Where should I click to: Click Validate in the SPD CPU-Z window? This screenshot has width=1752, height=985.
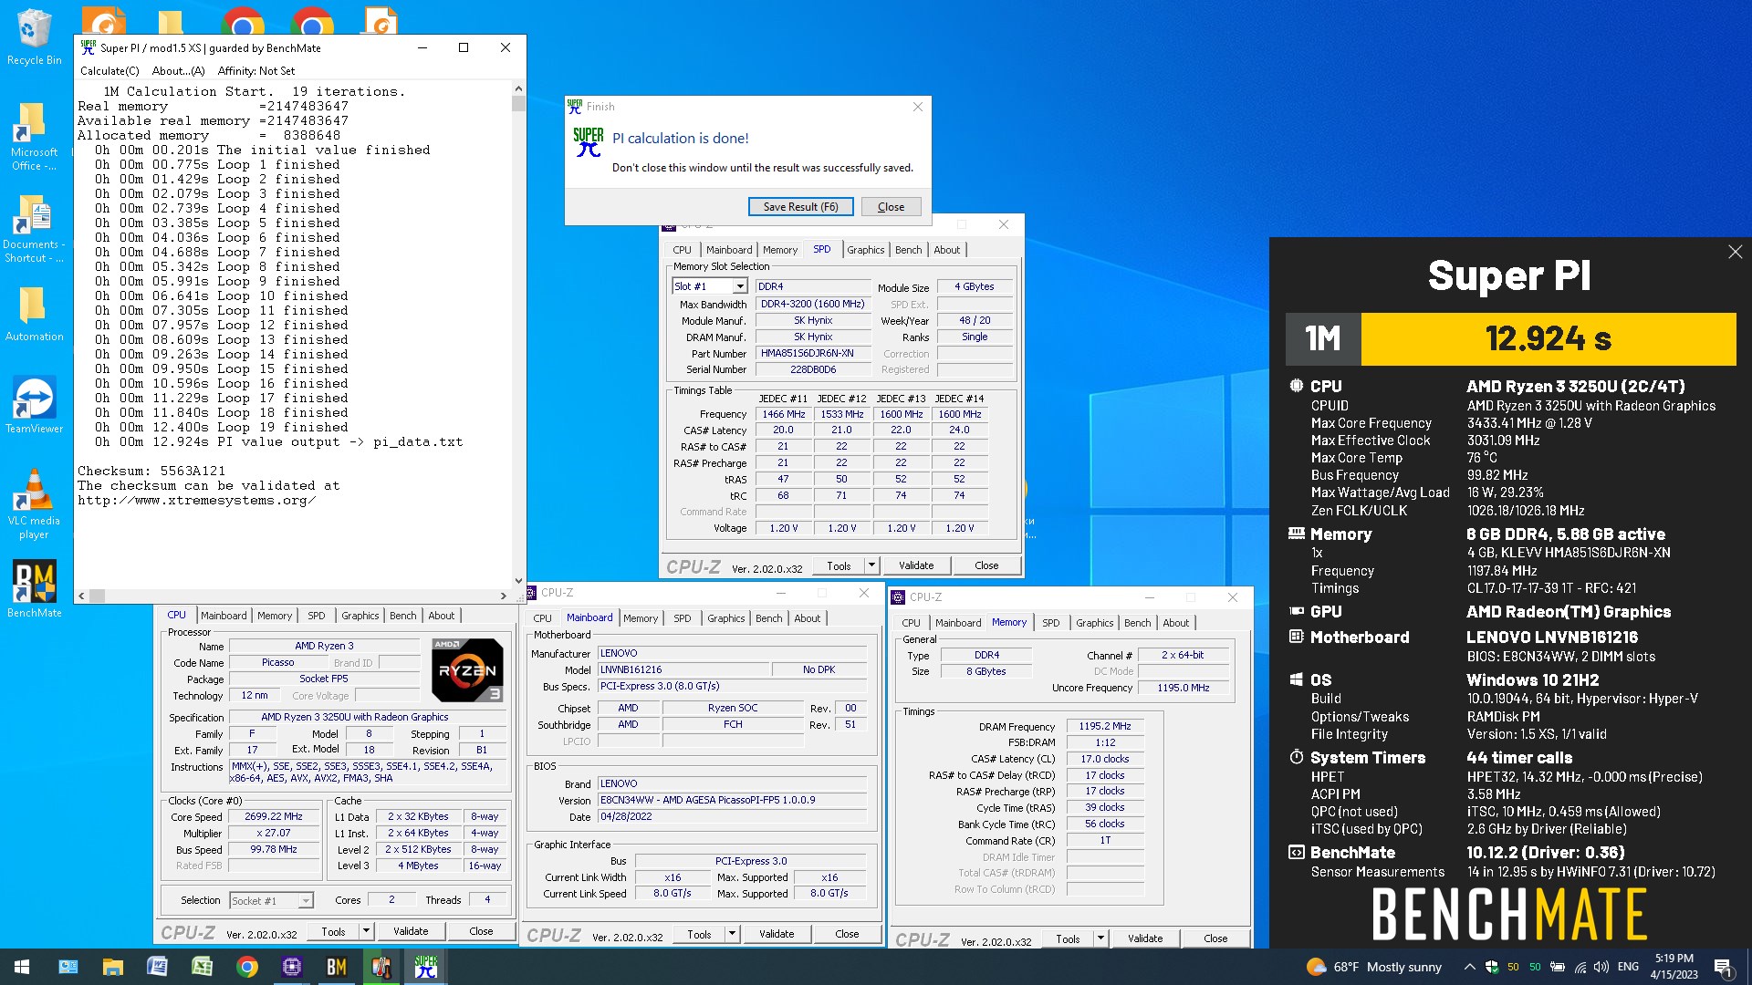[x=916, y=565]
